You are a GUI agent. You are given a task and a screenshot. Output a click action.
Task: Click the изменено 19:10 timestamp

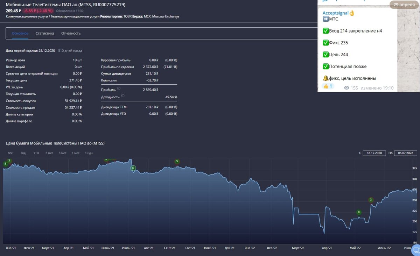click(377, 88)
